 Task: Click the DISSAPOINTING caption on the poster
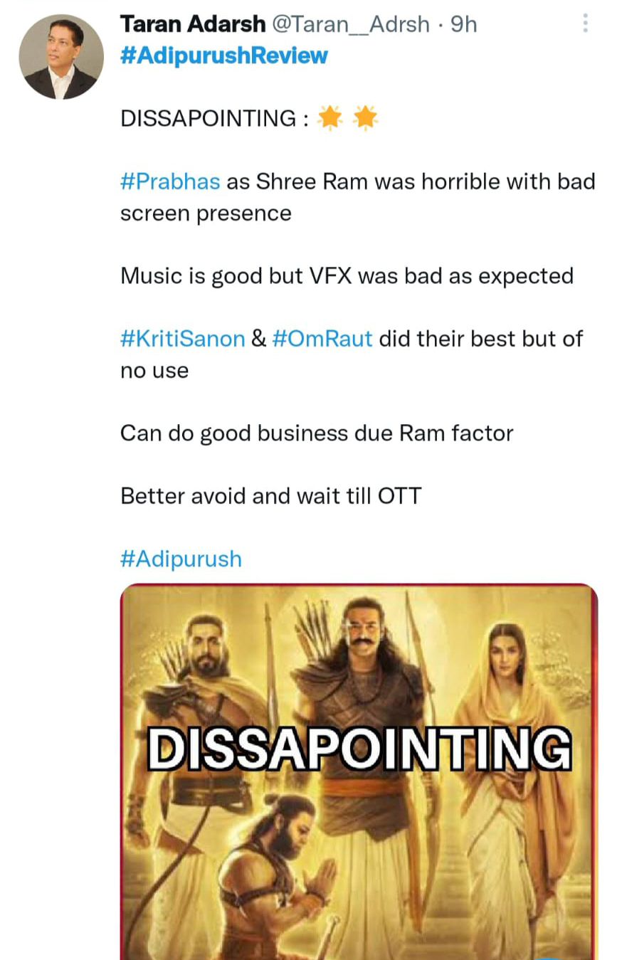(359, 749)
